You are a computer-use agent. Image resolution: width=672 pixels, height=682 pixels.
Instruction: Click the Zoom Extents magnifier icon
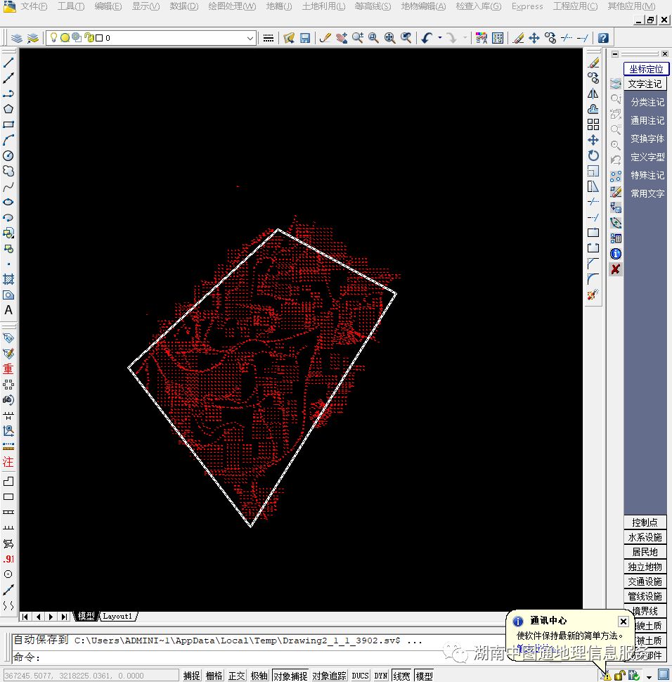(x=389, y=38)
